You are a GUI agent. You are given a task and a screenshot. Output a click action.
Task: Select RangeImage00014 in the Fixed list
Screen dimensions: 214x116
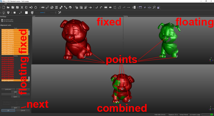(x=15, y=53)
